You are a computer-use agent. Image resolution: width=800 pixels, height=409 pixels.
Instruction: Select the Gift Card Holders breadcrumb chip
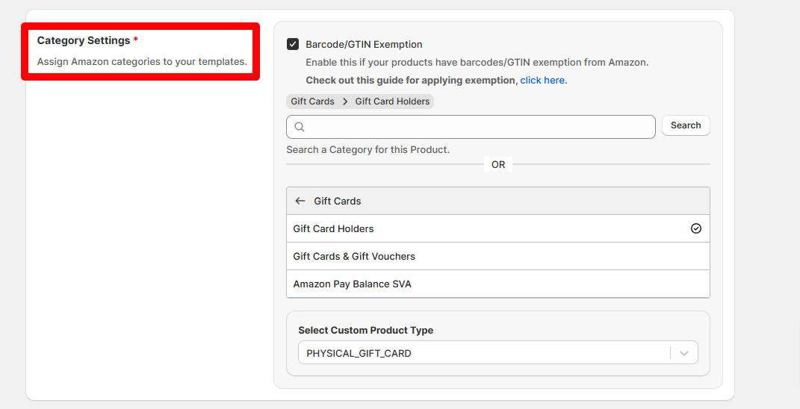(x=392, y=102)
